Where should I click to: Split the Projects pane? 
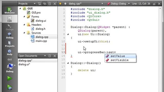[x=49, y=4]
